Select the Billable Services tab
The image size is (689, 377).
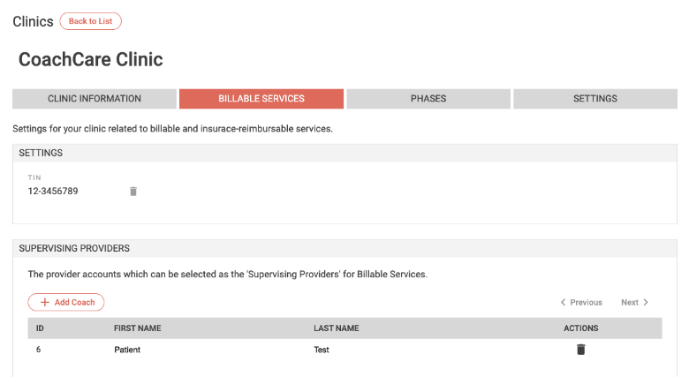(261, 98)
